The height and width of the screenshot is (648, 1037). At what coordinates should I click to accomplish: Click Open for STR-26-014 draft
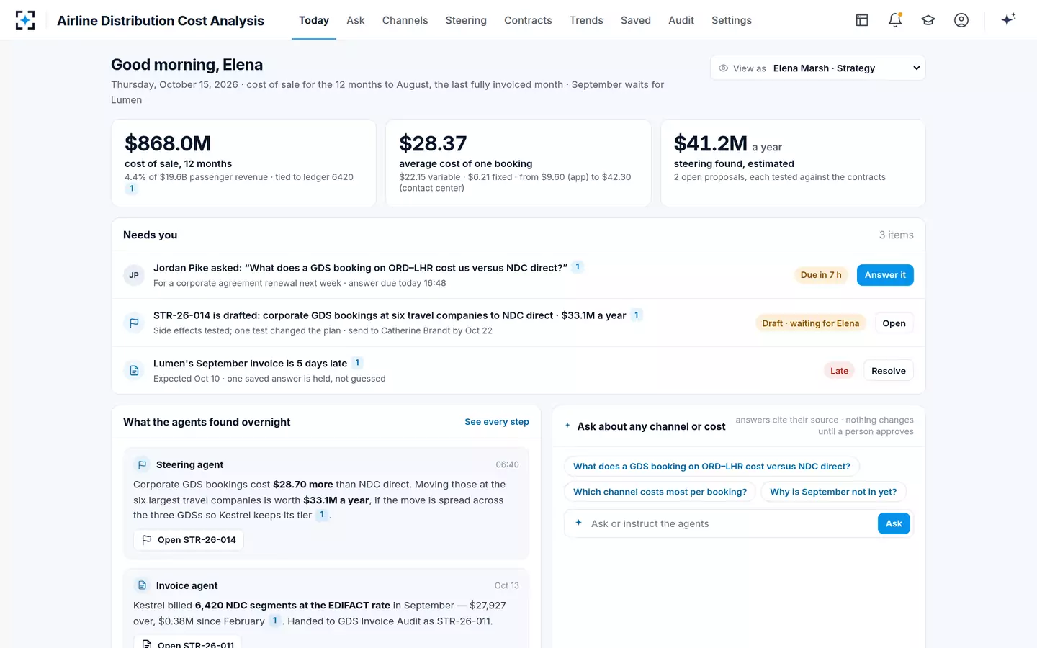894,323
